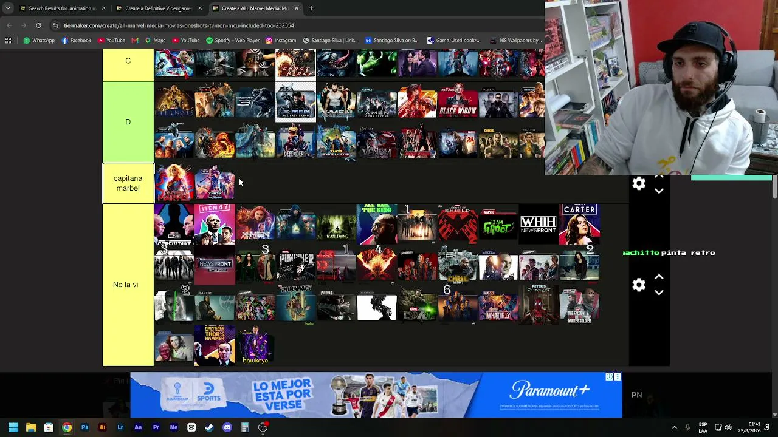The height and width of the screenshot is (437, 778).
Task: Launch Adobe Premiere Pro from the taskbar
Action: (x=156, y=427)
